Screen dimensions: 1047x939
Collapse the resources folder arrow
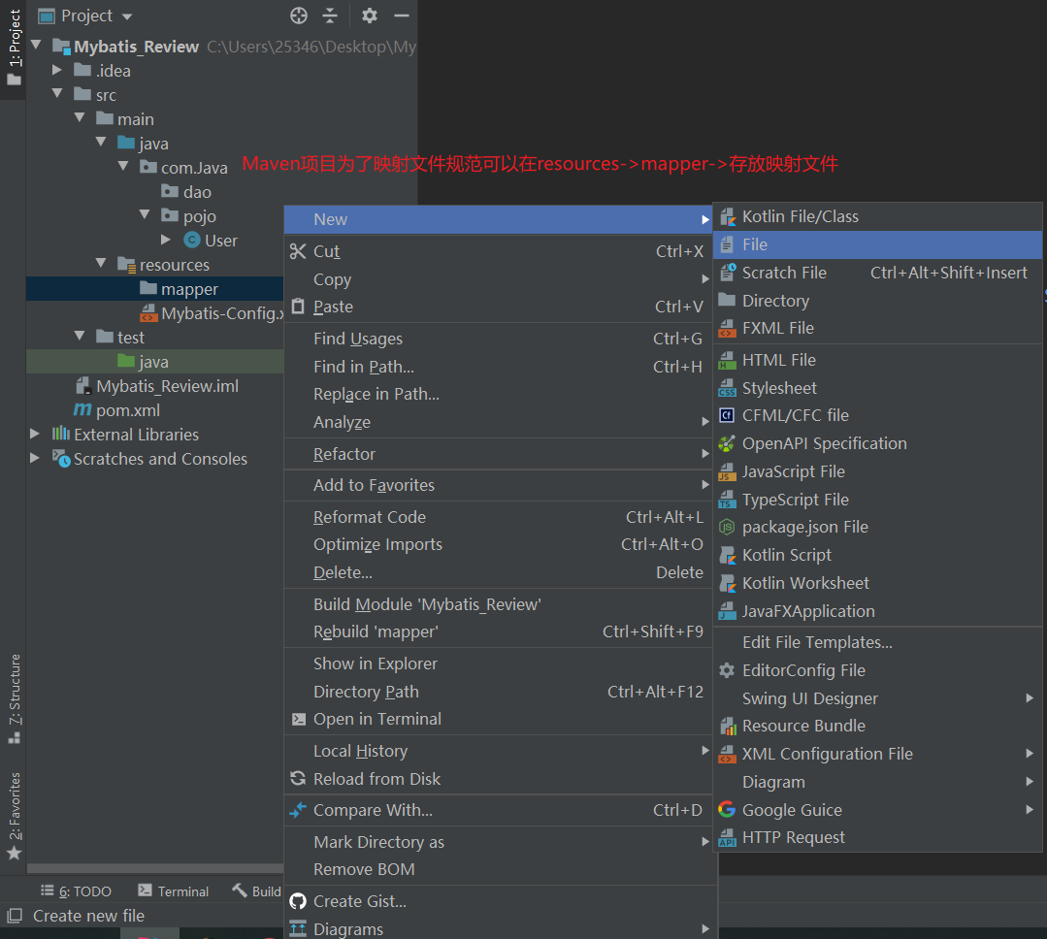tap(101, 263)
